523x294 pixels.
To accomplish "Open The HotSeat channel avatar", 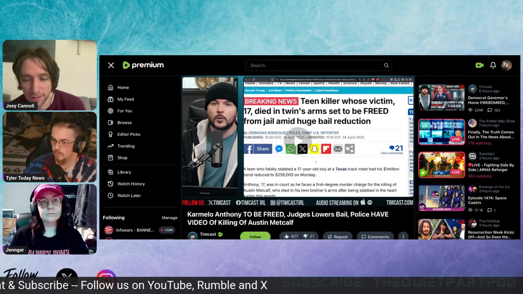I will 472,223.
